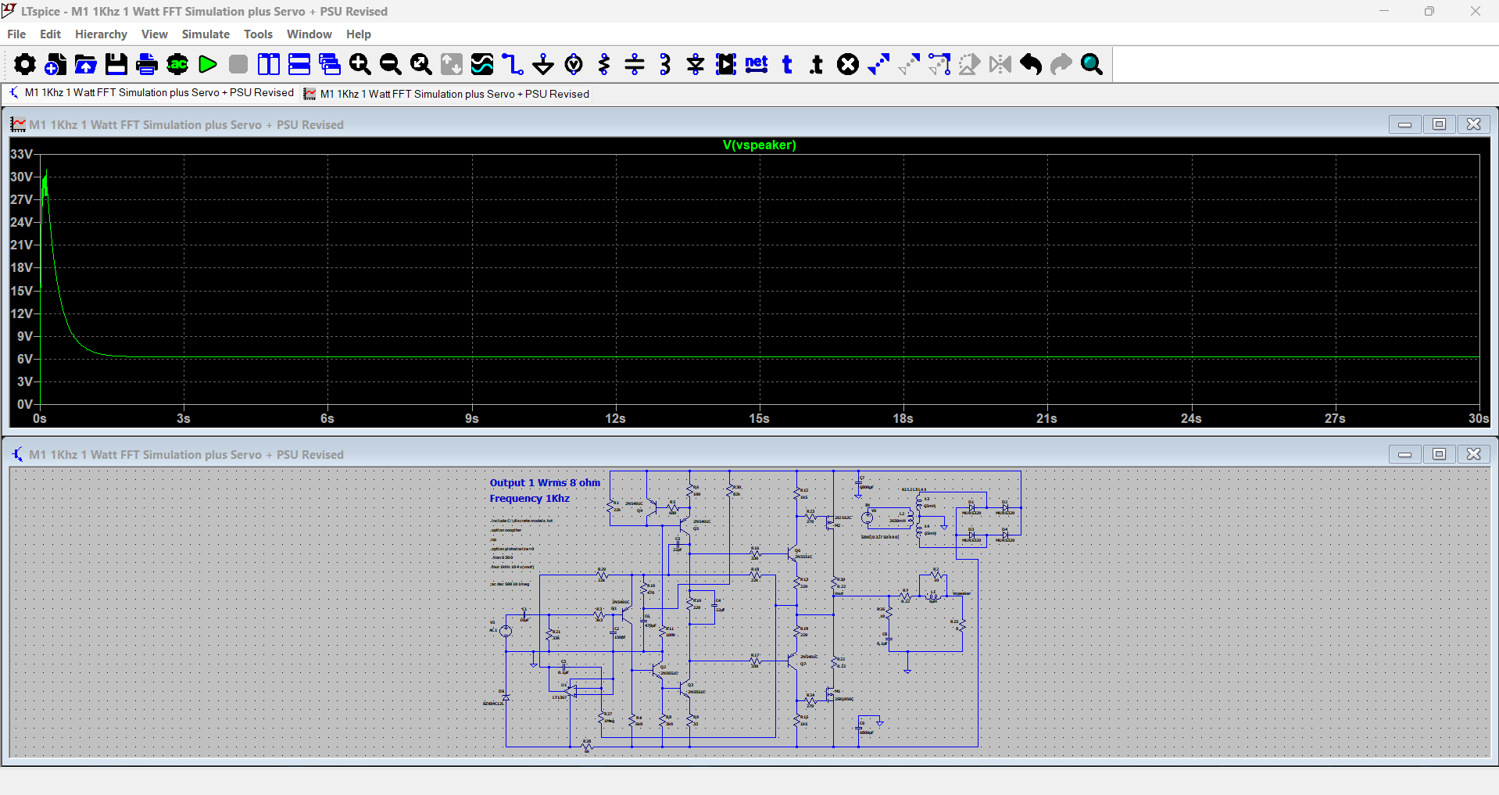Click the V(vspeaker) trace label
The width and height of the screenshot is (1499, 795).
pos(759,145)
